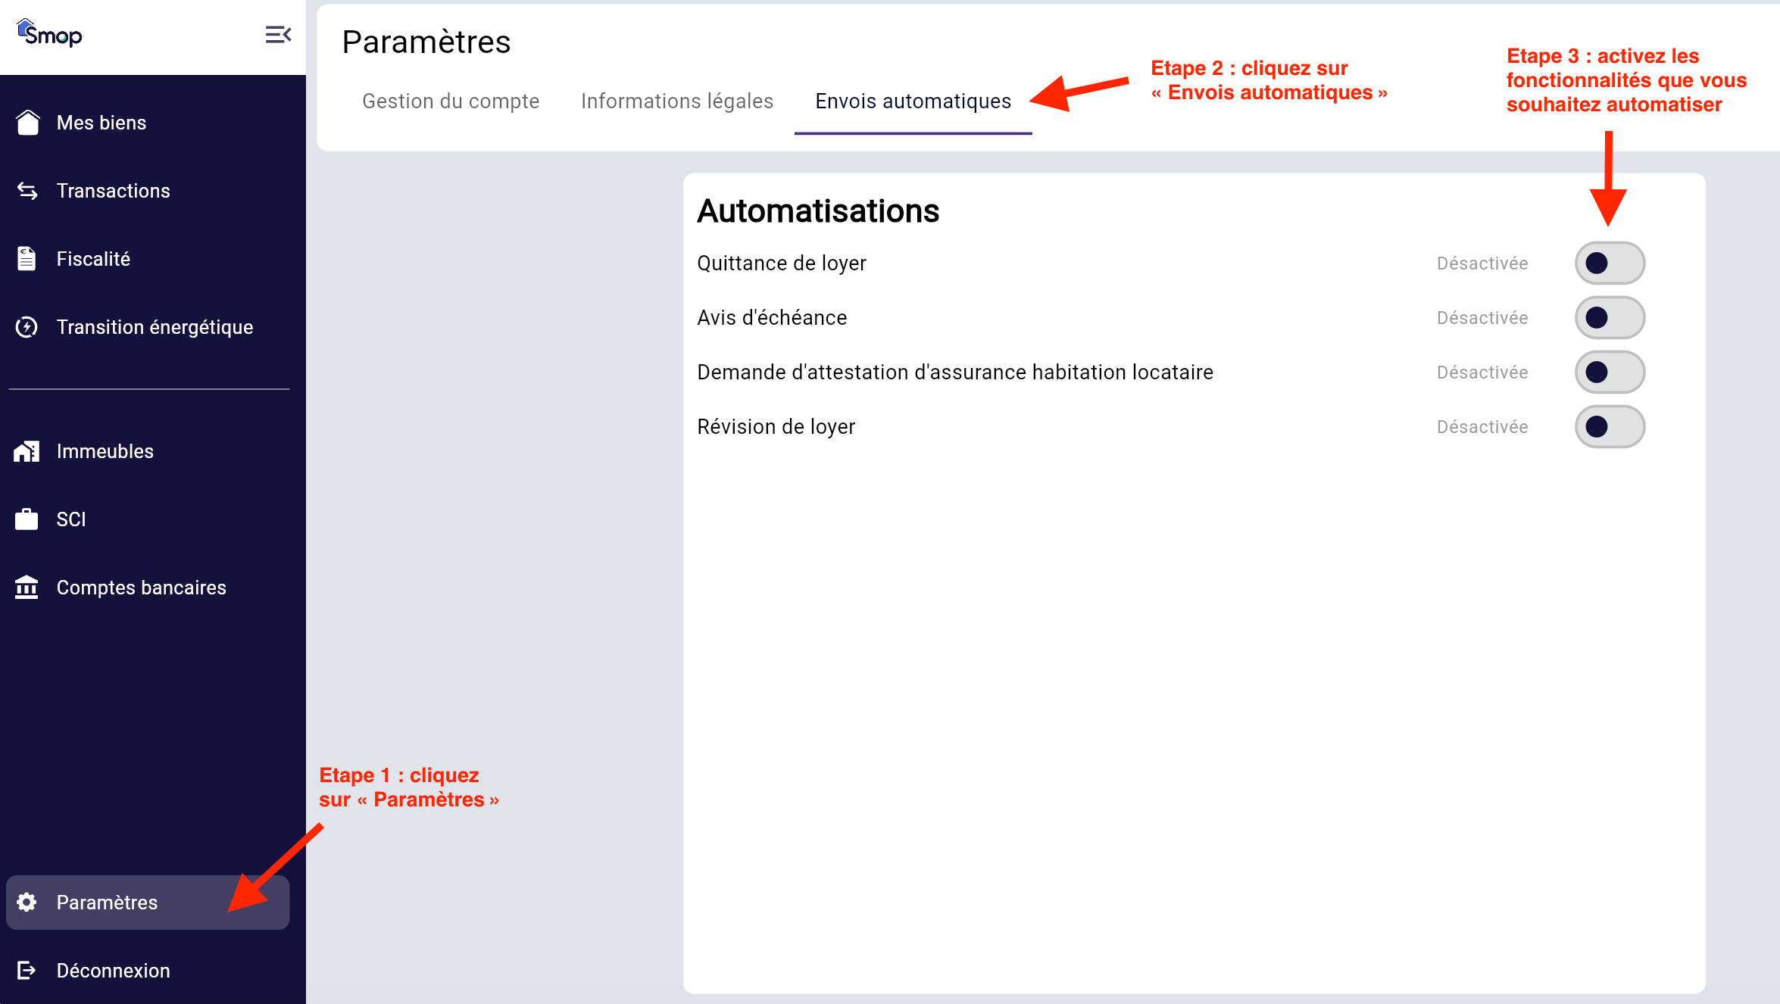The image size is (1780, 1004).
Task: Click Transition énergétique lightning icon
Action: pyautogui.click(x=27, y=327)
